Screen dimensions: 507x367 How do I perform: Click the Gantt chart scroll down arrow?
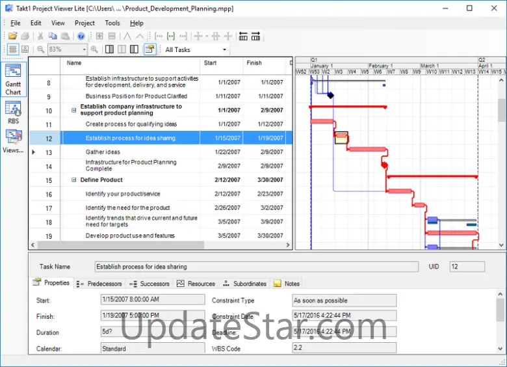click(501, 245)
